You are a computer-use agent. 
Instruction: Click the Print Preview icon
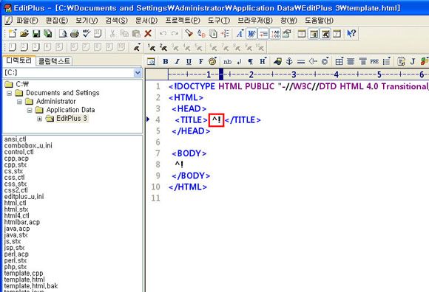pyautogui.click(x=63, y=34)
